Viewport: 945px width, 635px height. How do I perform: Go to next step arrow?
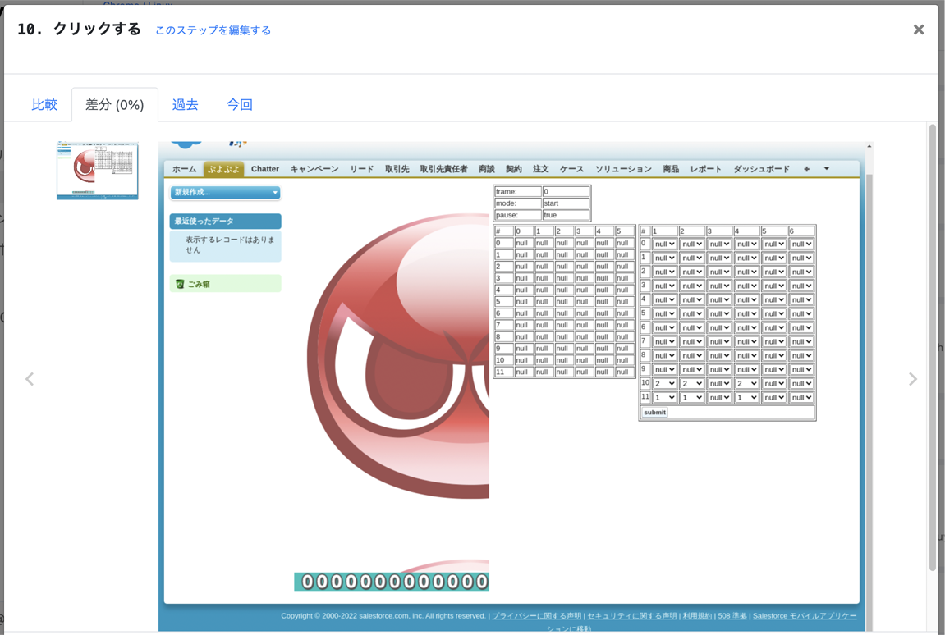coord(912,379)
